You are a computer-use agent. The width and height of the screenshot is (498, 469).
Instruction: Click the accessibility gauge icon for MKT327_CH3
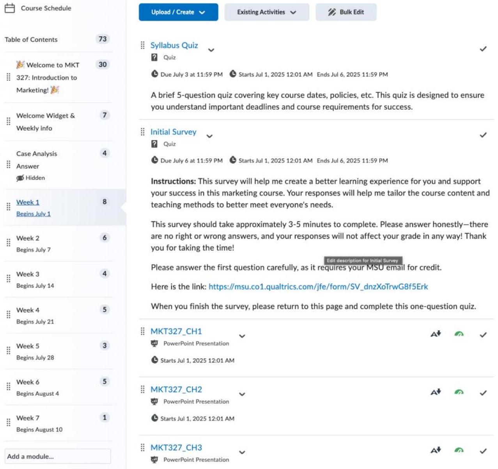coord(459,450)
